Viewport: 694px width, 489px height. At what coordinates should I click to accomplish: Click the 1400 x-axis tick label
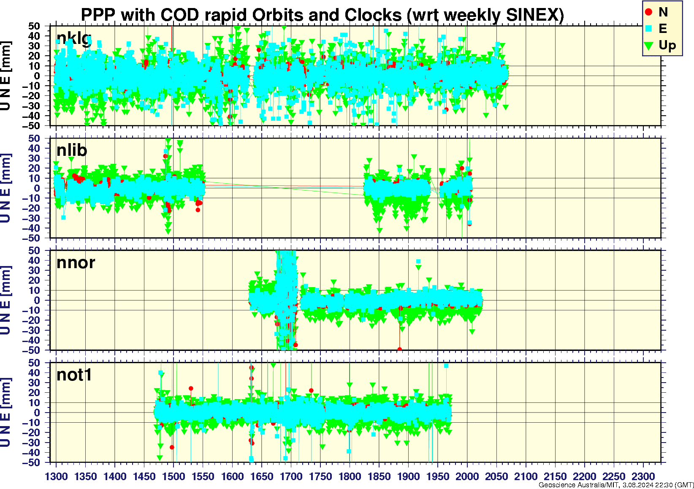(115, 476)
